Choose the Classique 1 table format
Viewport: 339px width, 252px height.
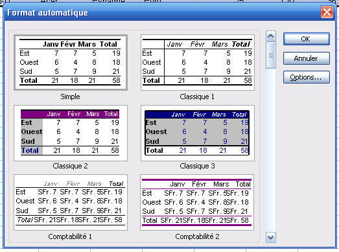[198, 62]
